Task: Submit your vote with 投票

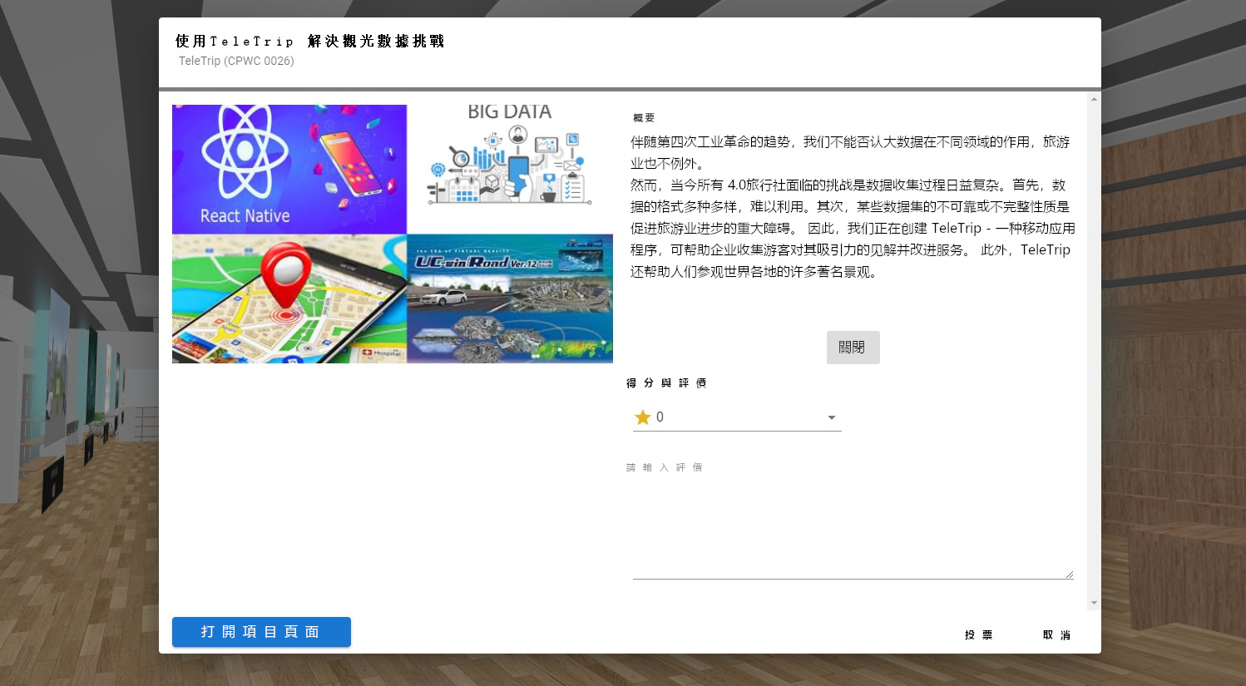Action: pos(979,635)
